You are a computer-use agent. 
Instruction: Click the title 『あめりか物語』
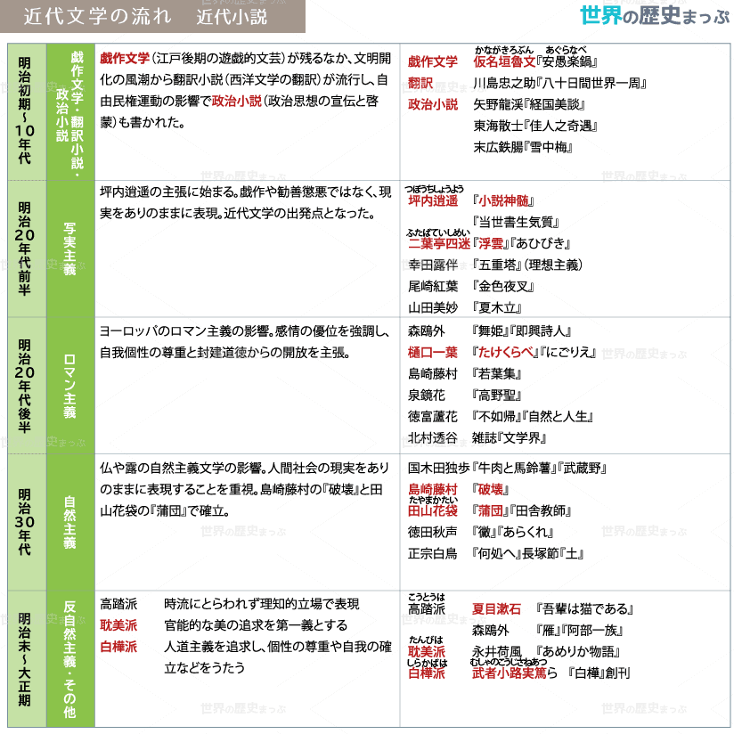click(x=578, y=652)
